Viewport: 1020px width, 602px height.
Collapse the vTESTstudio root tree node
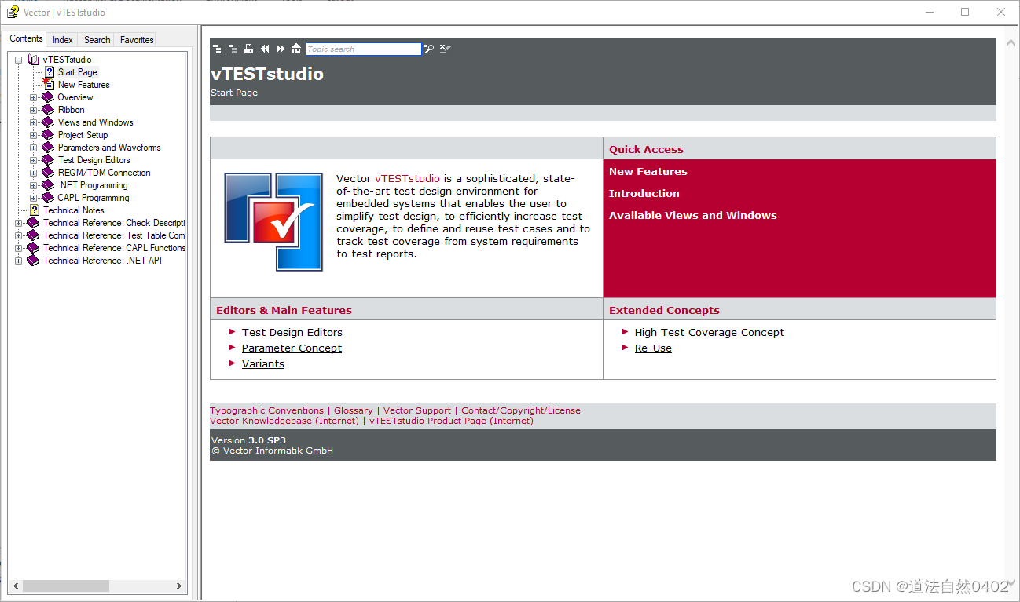pyautogui.click(x=17, y=59)
